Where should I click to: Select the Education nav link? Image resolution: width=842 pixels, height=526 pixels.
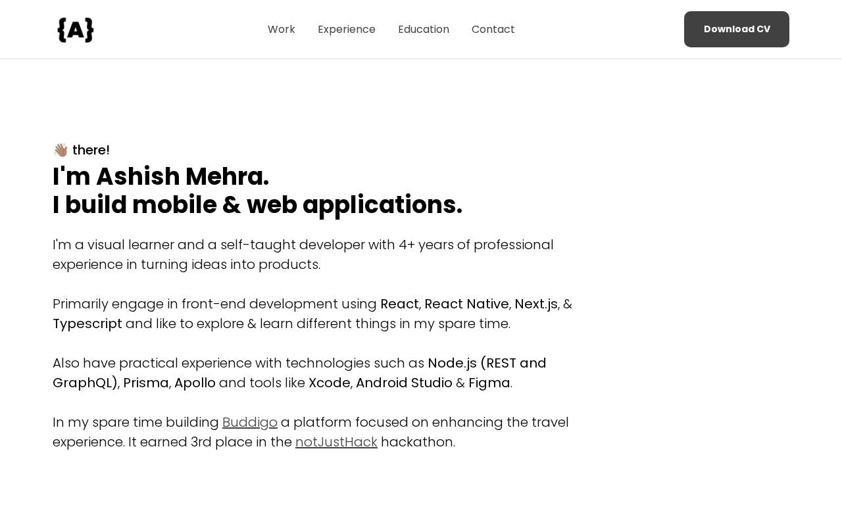click(x=424, y=29)
